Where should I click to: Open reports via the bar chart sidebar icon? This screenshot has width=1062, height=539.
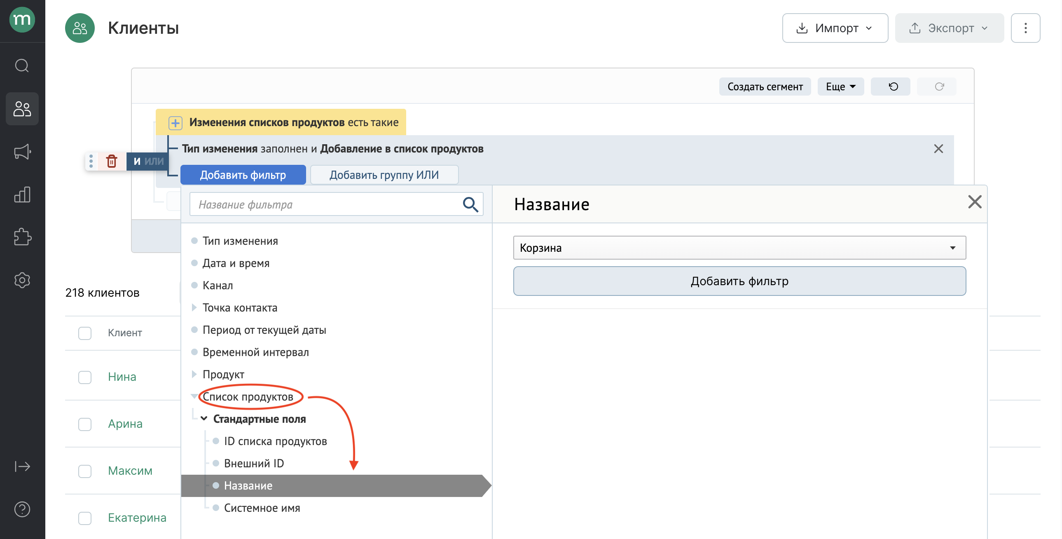[x=22, y=195]
